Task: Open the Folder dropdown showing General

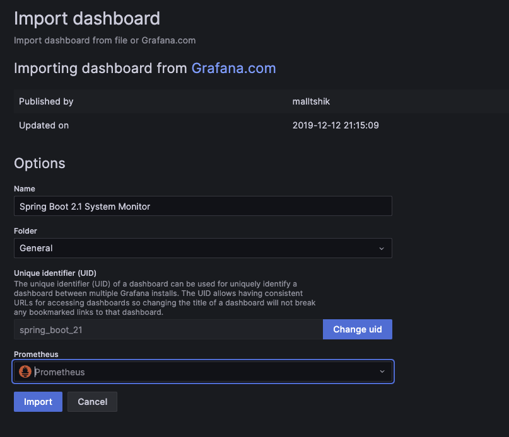Action: (203, 248)
